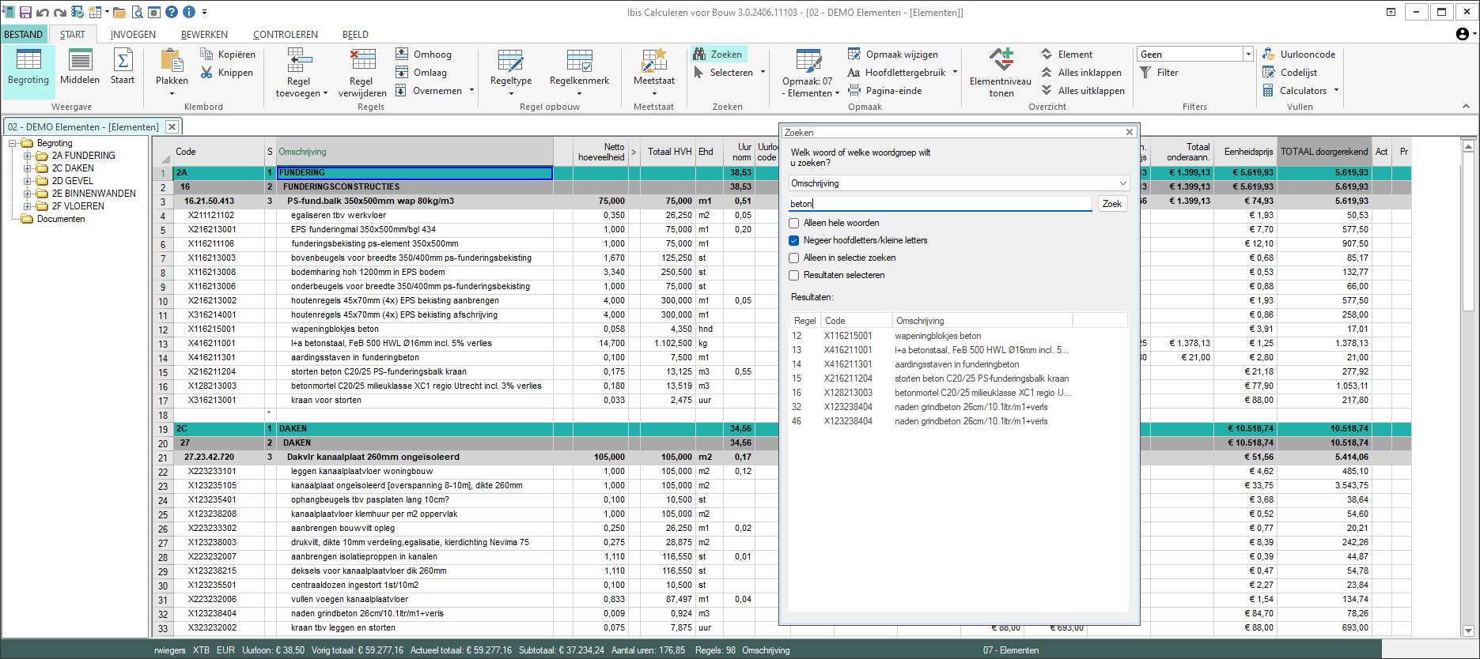Click Regel verwijderen icon
This screenshot has height=659, width=1480.
[362, 73]
